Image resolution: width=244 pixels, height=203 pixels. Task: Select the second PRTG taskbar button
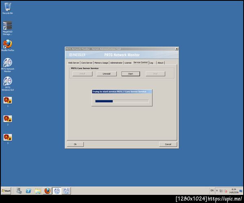[x=66, y=191]
